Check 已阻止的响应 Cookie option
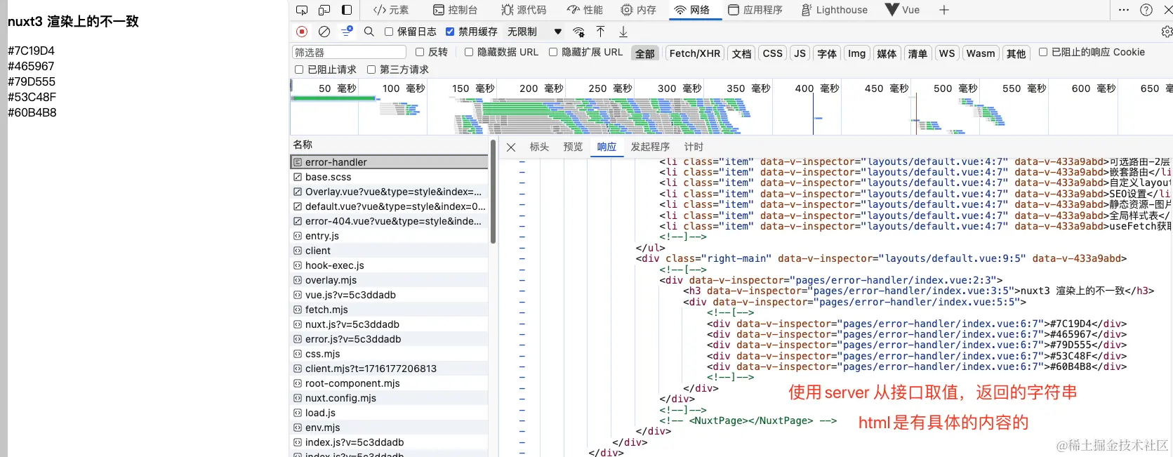 click(1043, 52)
